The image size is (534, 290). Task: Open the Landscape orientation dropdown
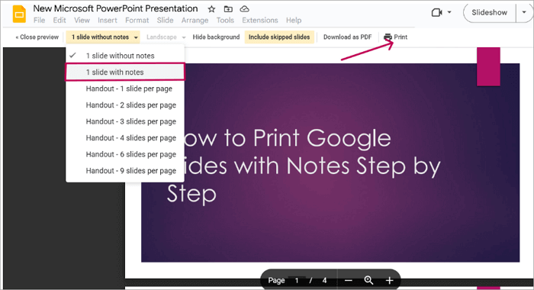(x=166, y=37)
